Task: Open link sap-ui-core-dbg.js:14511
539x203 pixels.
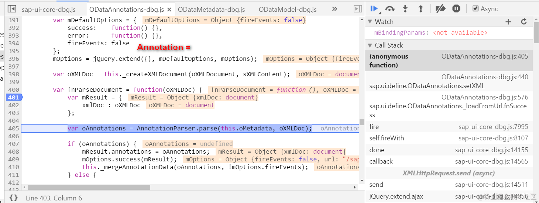Action: click(491, 185)
